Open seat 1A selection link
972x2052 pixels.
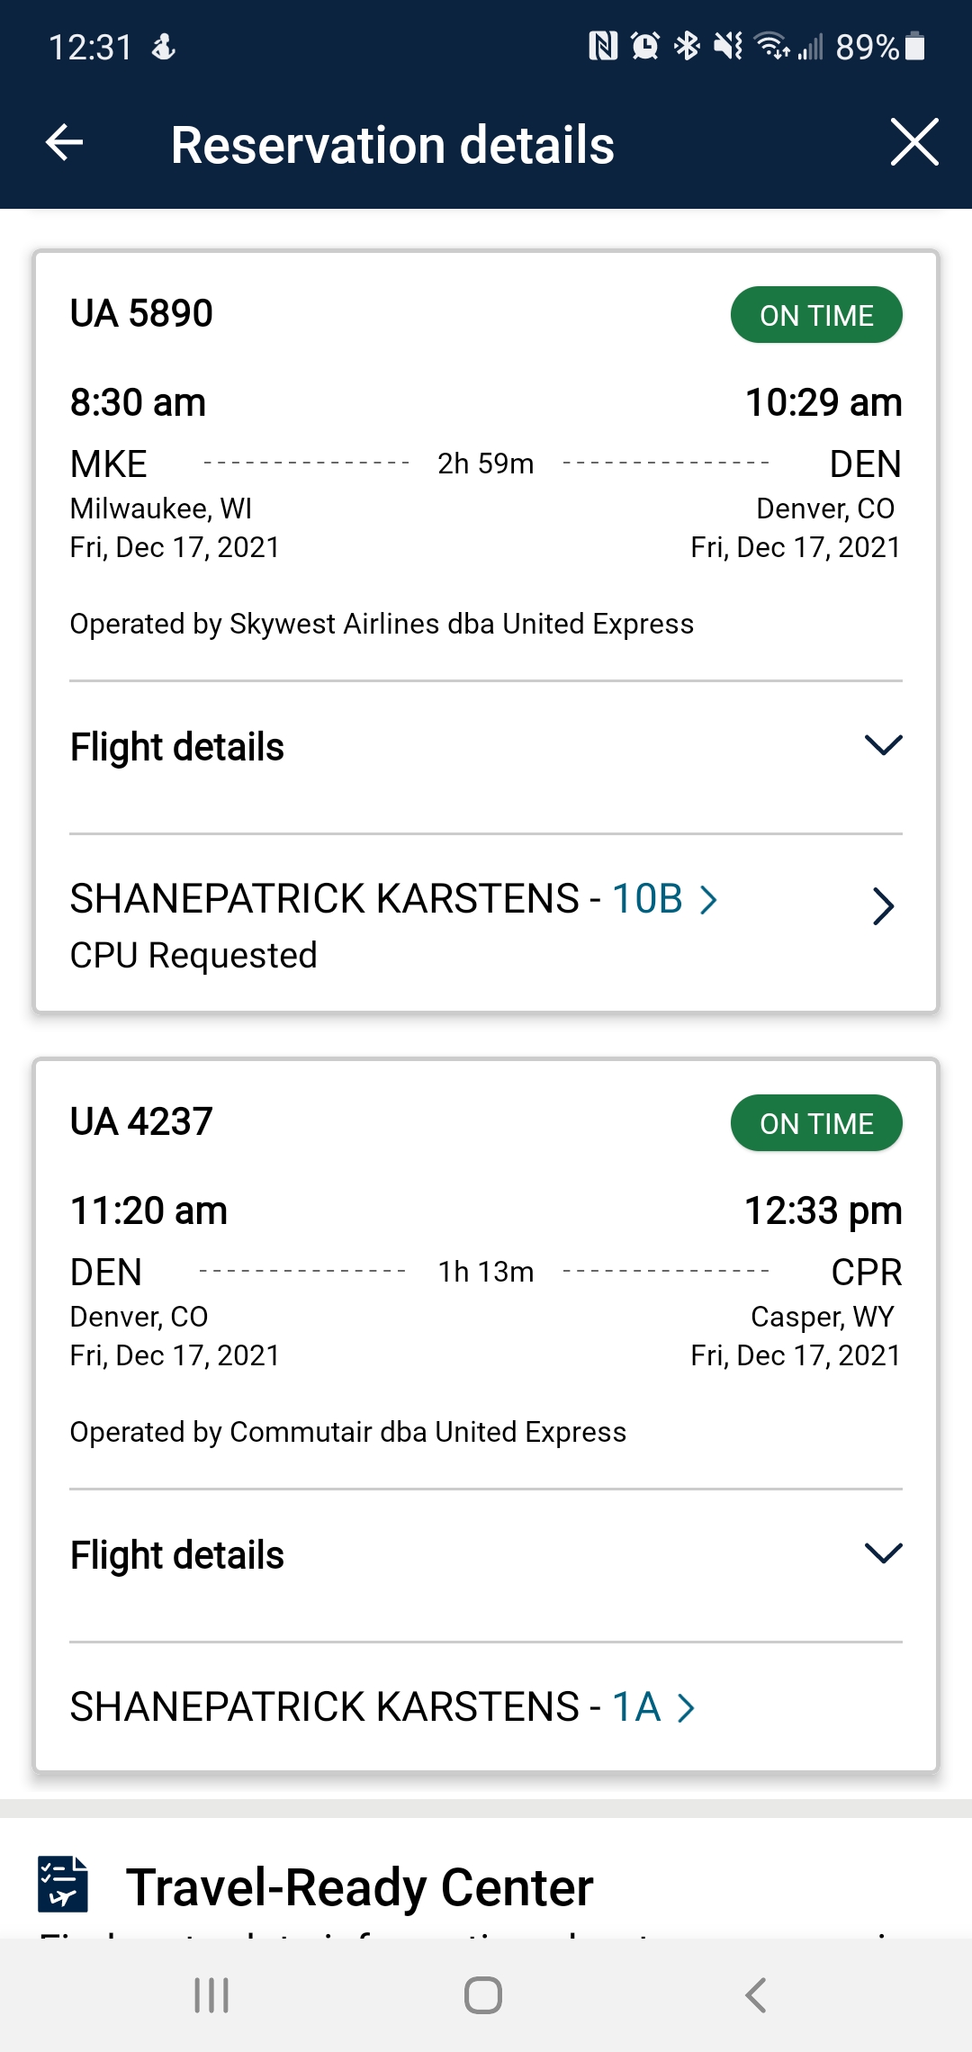pos(653,1707)
